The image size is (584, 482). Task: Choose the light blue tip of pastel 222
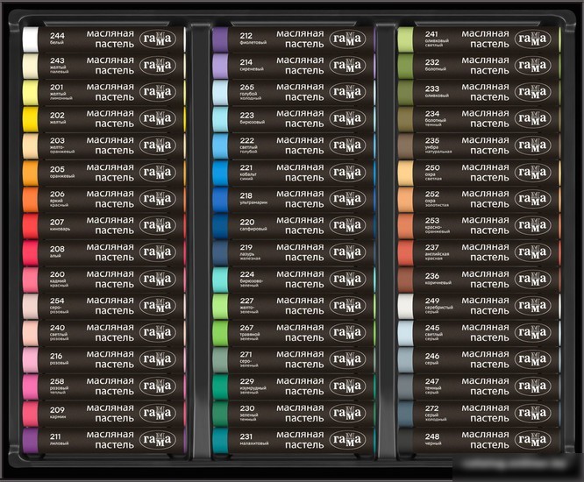(x=220, y=145)
